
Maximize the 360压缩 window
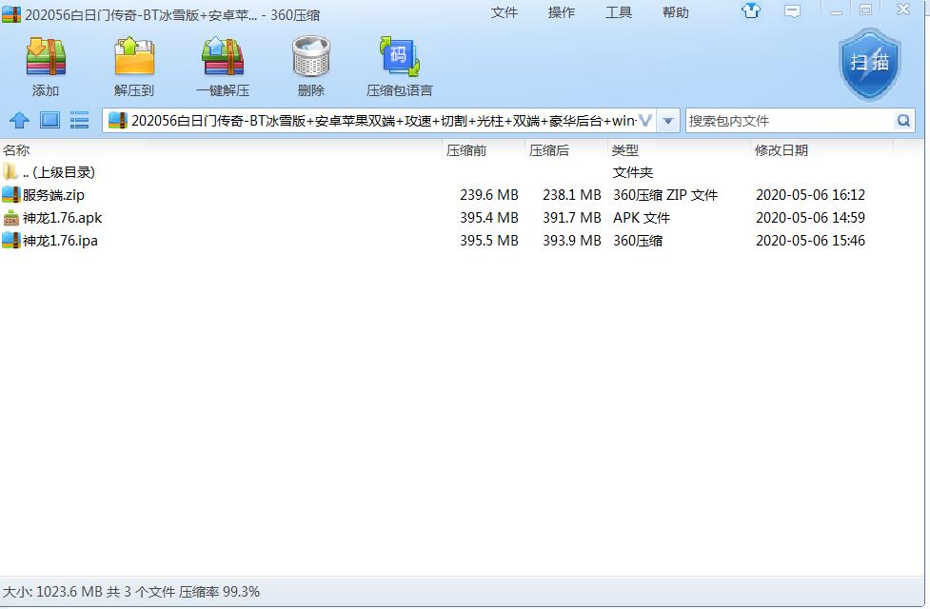coord(865,10)
